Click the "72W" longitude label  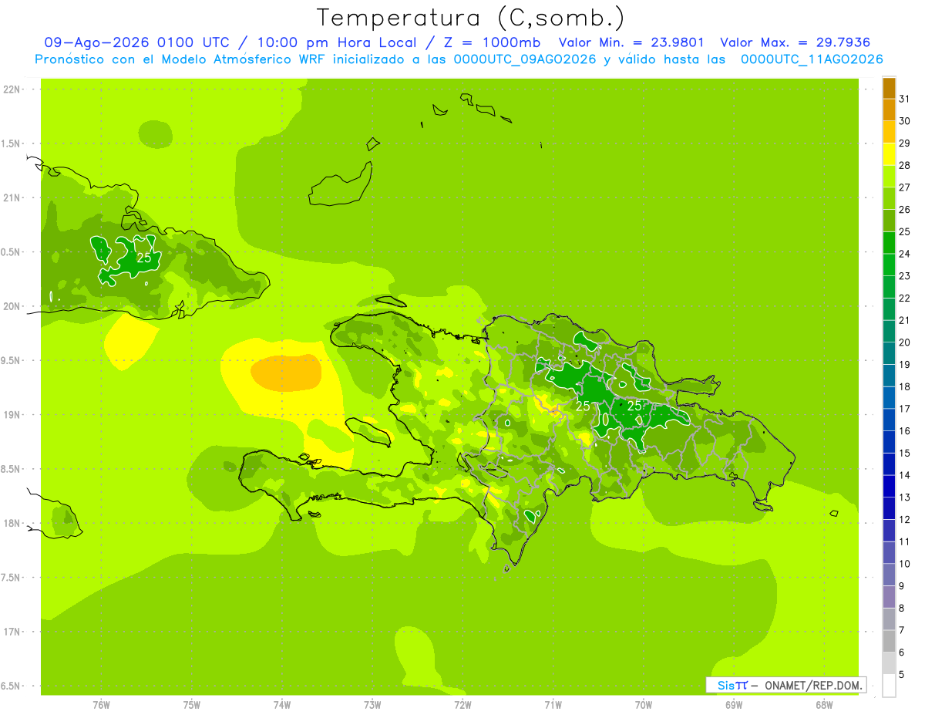462,705
